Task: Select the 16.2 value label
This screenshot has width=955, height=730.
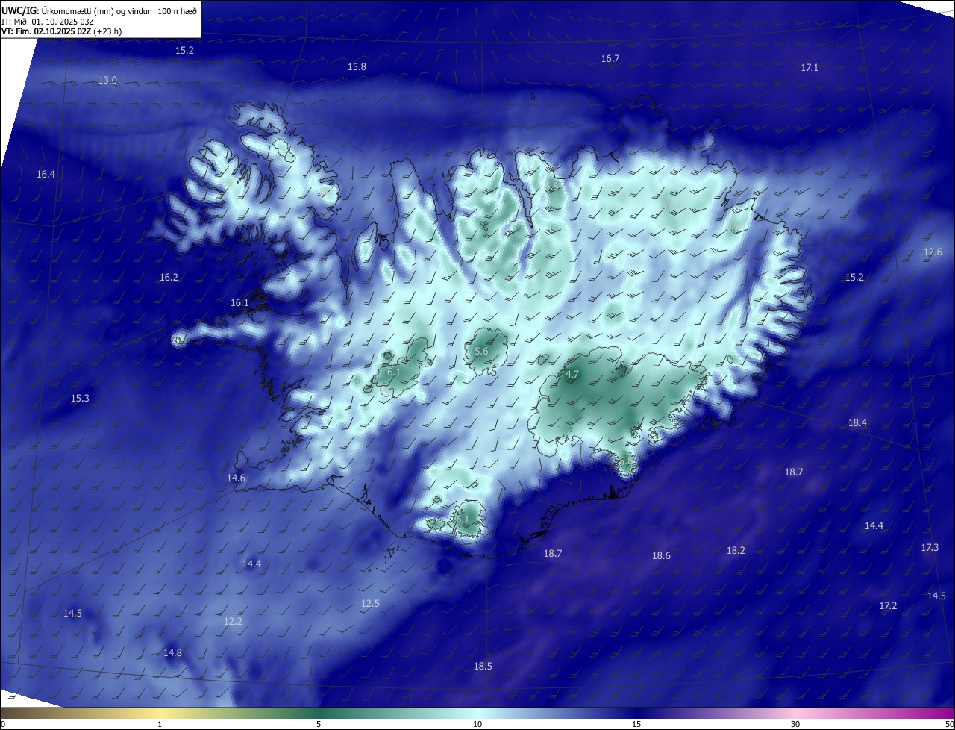Action: [169, 277]
